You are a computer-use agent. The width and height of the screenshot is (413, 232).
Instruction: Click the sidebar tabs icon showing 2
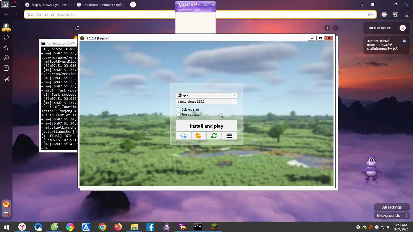click(6, 68)
